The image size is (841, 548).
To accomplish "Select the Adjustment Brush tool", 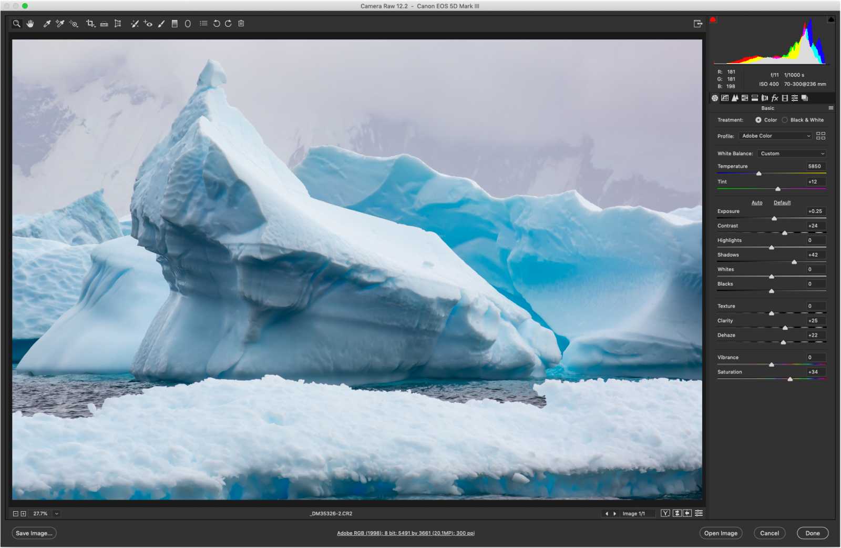I will tap(161, 24).
